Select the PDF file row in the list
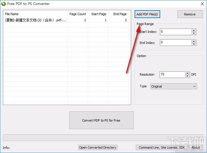This screenshot has width=207, height=153. pos(66,20)
